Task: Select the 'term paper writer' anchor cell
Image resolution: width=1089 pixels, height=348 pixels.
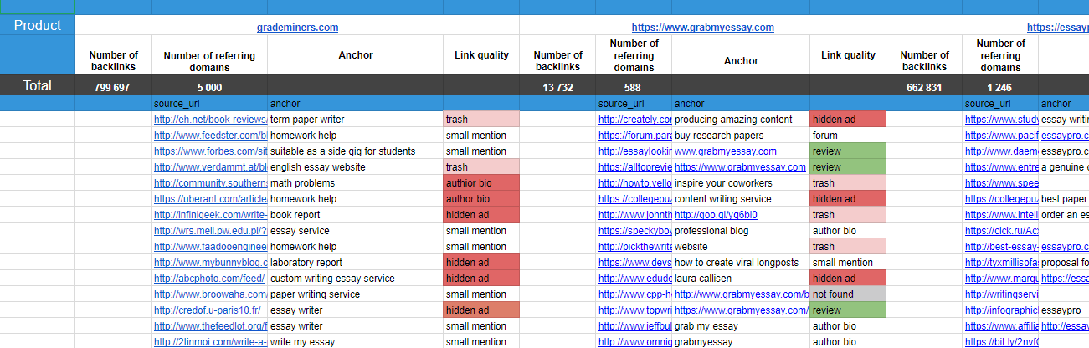Action: pyautogui.click(x=355, y=120)
